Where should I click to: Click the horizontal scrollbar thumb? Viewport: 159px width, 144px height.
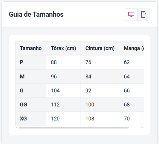pos(74,128)
